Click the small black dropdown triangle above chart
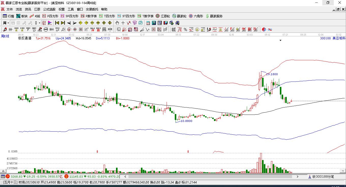Image resolution: width=346 pixels, height=187 pixels. click(x=281, y=40)
